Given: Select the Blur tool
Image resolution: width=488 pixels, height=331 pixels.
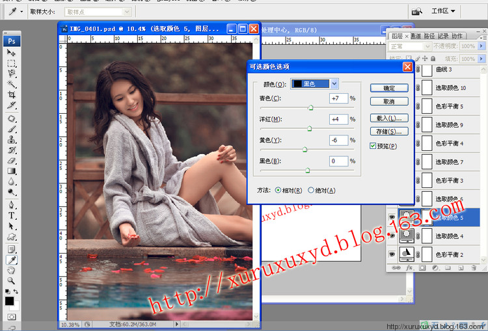Looking at the screenshot, I should coord(12,181).
